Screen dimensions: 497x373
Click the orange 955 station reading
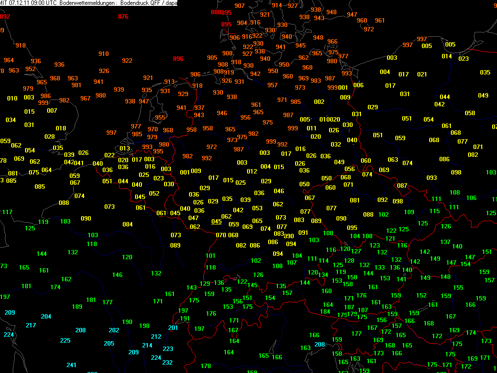coord(160,118)
